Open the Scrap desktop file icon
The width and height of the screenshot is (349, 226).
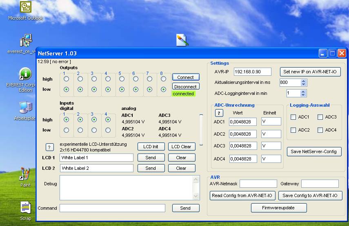(25, 208)
